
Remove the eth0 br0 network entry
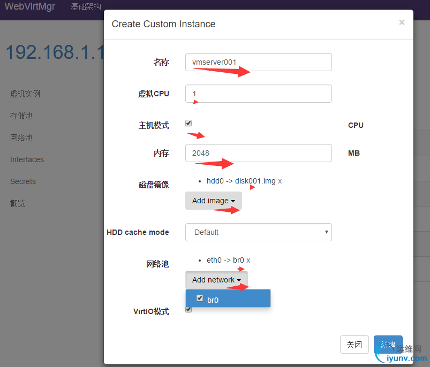pyautogui.click(x=248, y=261)
